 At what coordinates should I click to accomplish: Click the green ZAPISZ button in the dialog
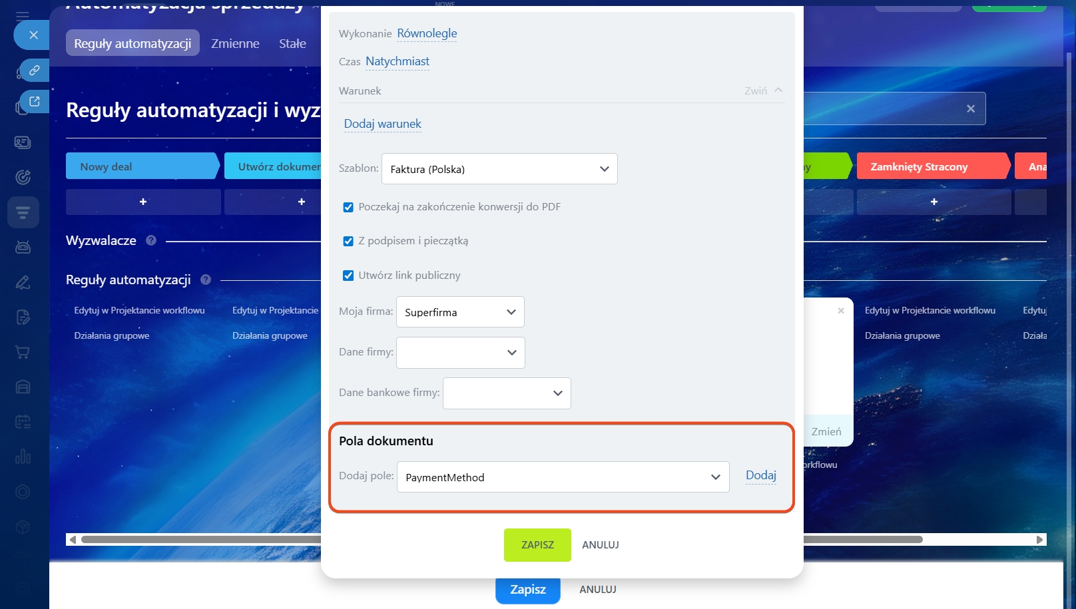tap(537, 545)
